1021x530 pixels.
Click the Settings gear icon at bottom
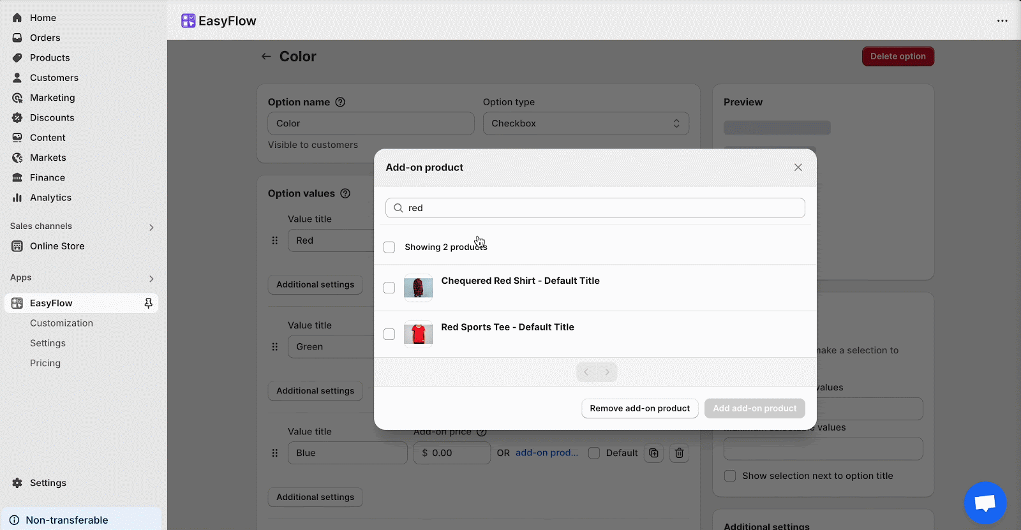coord(17,483)
